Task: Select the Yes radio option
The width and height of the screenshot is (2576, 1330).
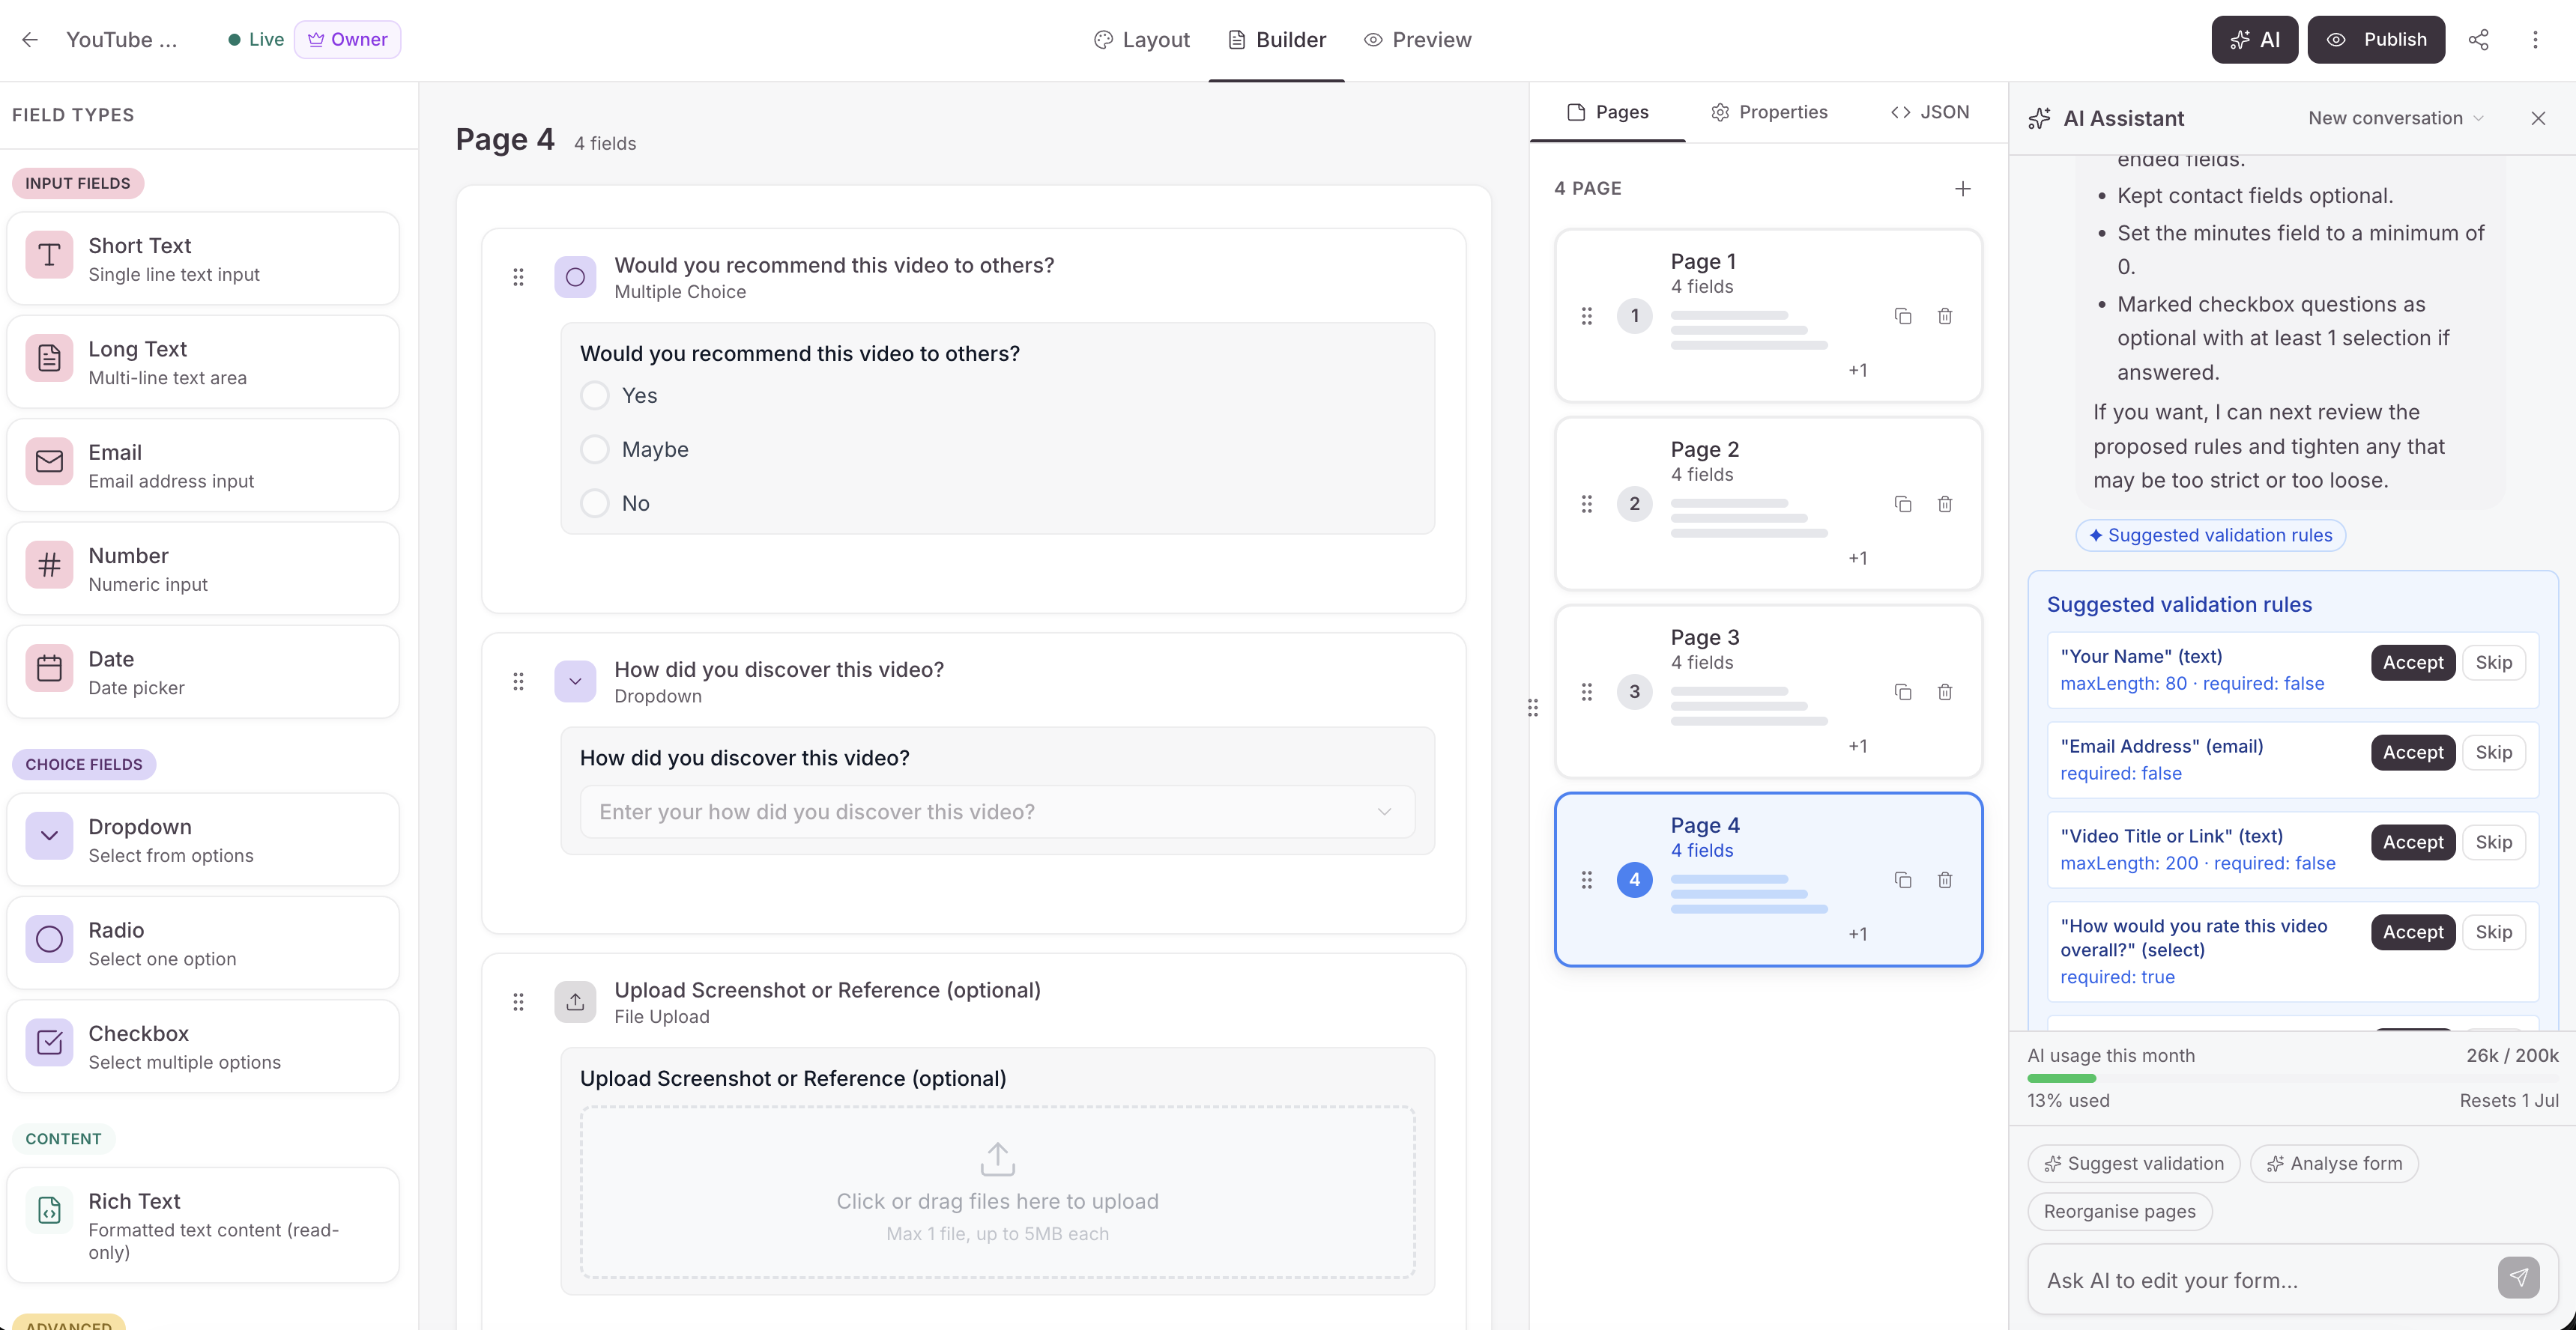Action: pos(595,395)
